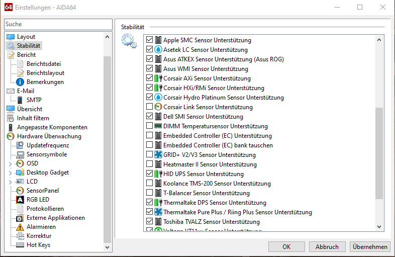Click the E-Mail envelope icon
Image resolution: width=395 pixels, height=257 pixels.
click(11, 91)
